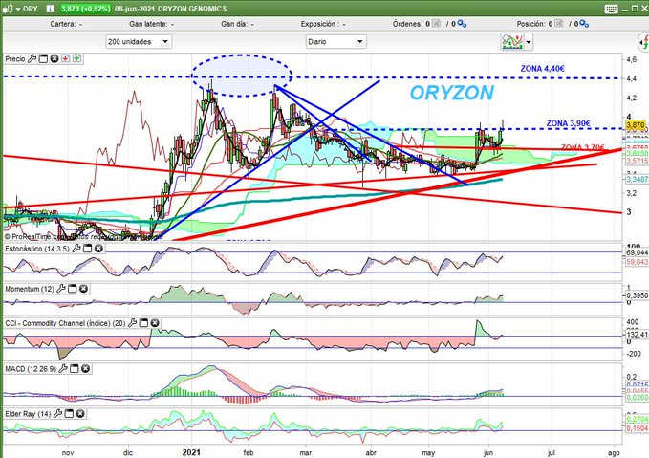The width and height of the screenshot is (649, 458).
Task: Expand the chart style dropdown arrow
Action: click(529, 42)
